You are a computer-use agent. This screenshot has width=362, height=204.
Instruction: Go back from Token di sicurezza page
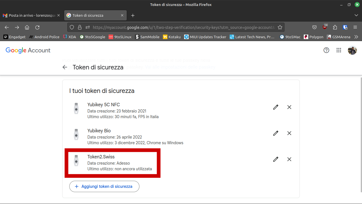[65, 67]
